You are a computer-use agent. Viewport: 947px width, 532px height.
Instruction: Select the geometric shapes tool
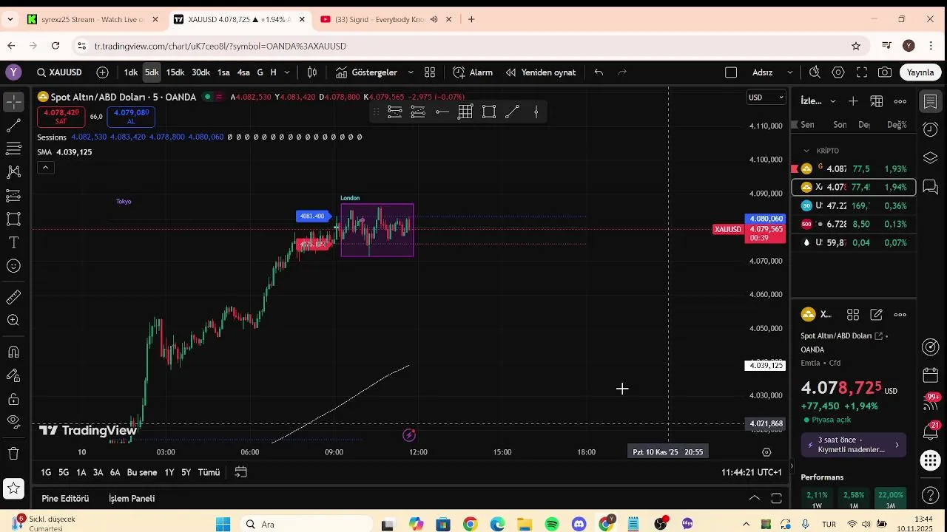(x=13, y=219)
